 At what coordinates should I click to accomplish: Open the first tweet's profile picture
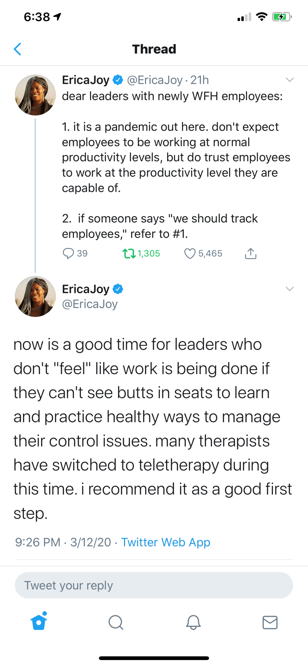[35, 95]
